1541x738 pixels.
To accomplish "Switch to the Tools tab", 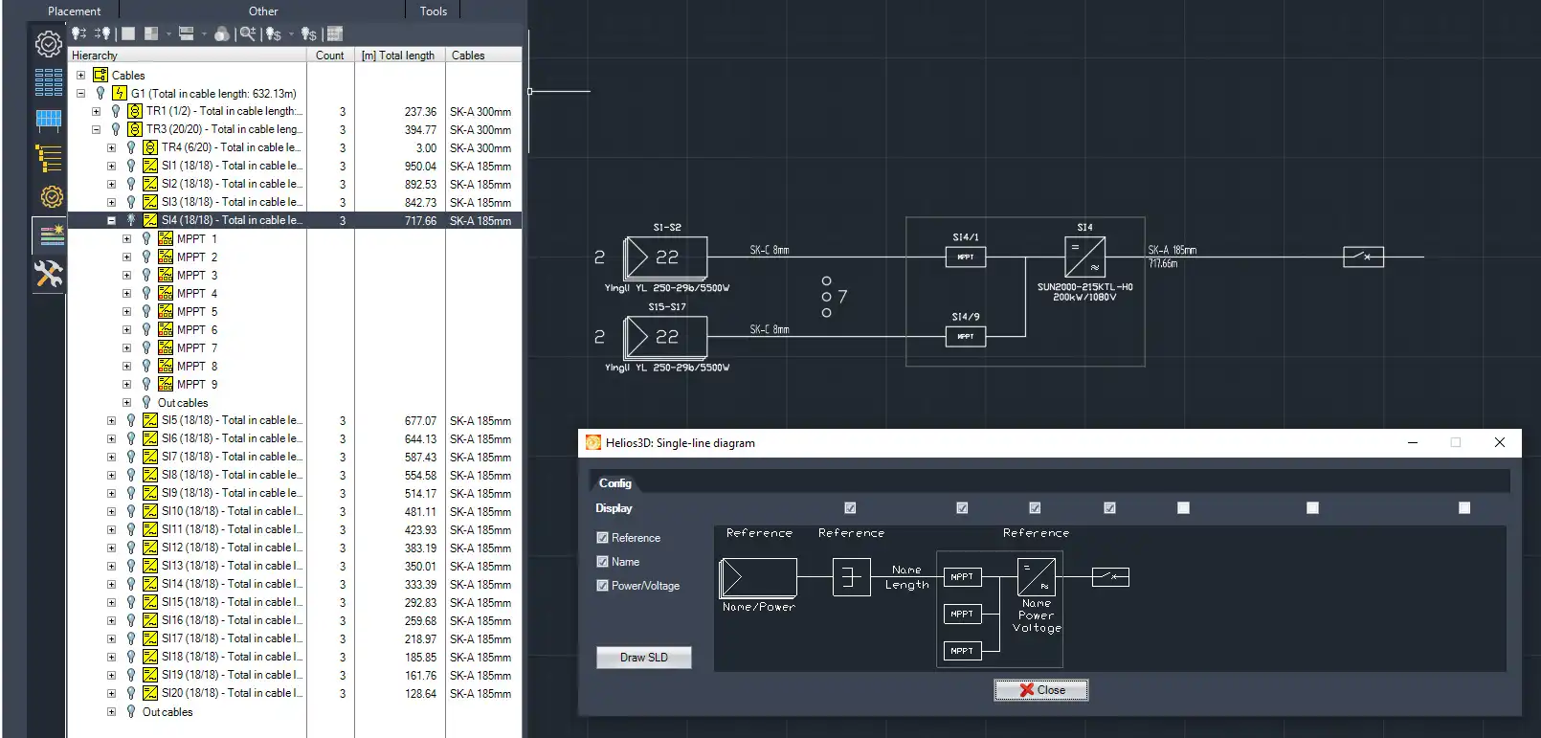I will (433, 11).
